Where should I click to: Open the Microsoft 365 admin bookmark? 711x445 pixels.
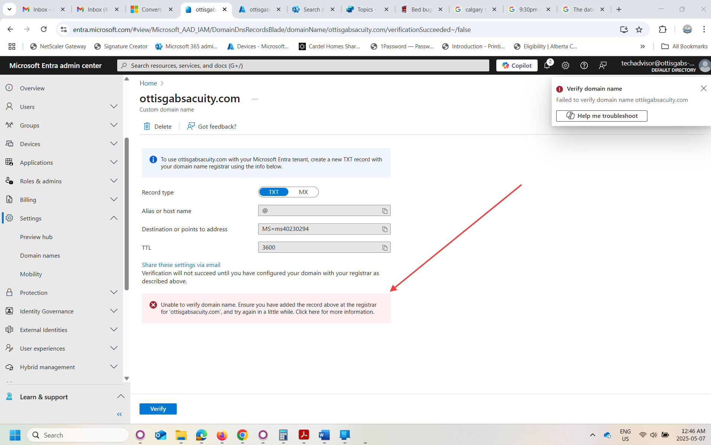pyautogui.click(x=187, y=46)
